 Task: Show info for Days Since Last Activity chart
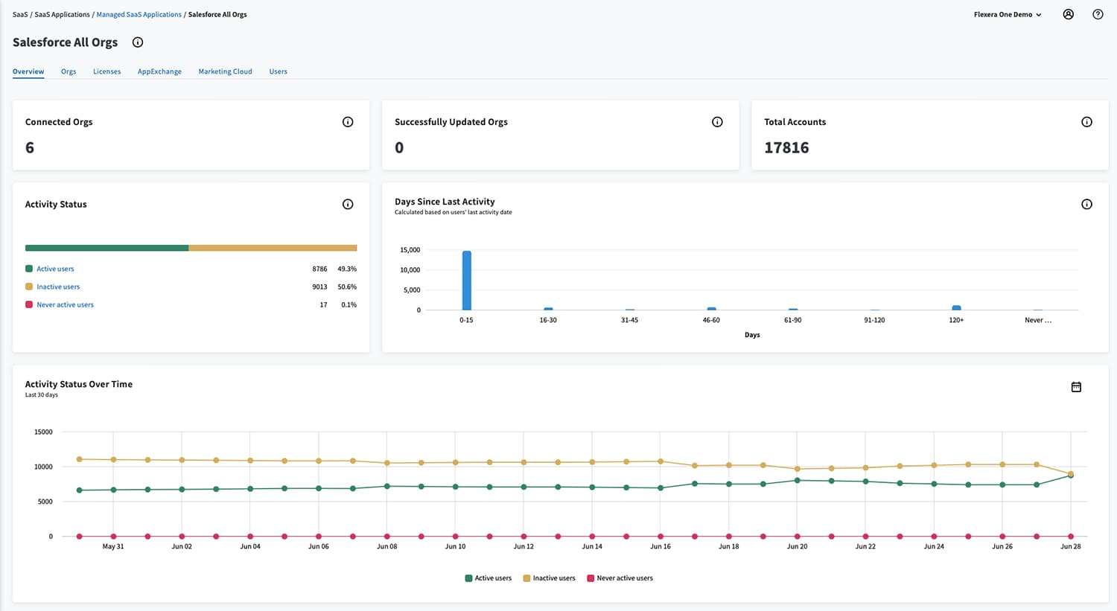click(1086, 204)
